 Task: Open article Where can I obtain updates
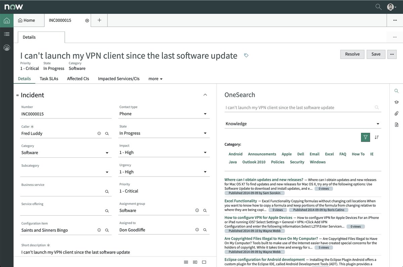[264, 180]
